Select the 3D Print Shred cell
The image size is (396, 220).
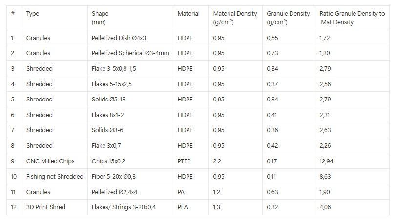[45, 207]
